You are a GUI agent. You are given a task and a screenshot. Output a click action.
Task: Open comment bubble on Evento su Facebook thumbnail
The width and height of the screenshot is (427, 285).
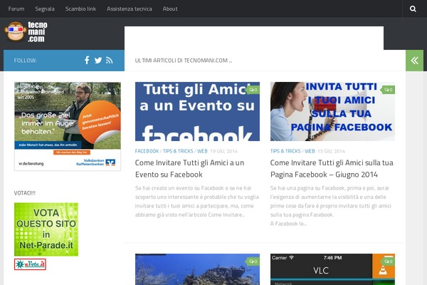click(x=253, y=90)
